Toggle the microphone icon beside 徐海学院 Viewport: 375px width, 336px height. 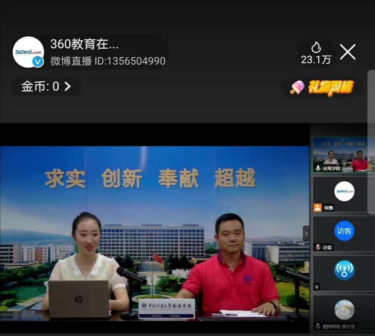(318, 168)
